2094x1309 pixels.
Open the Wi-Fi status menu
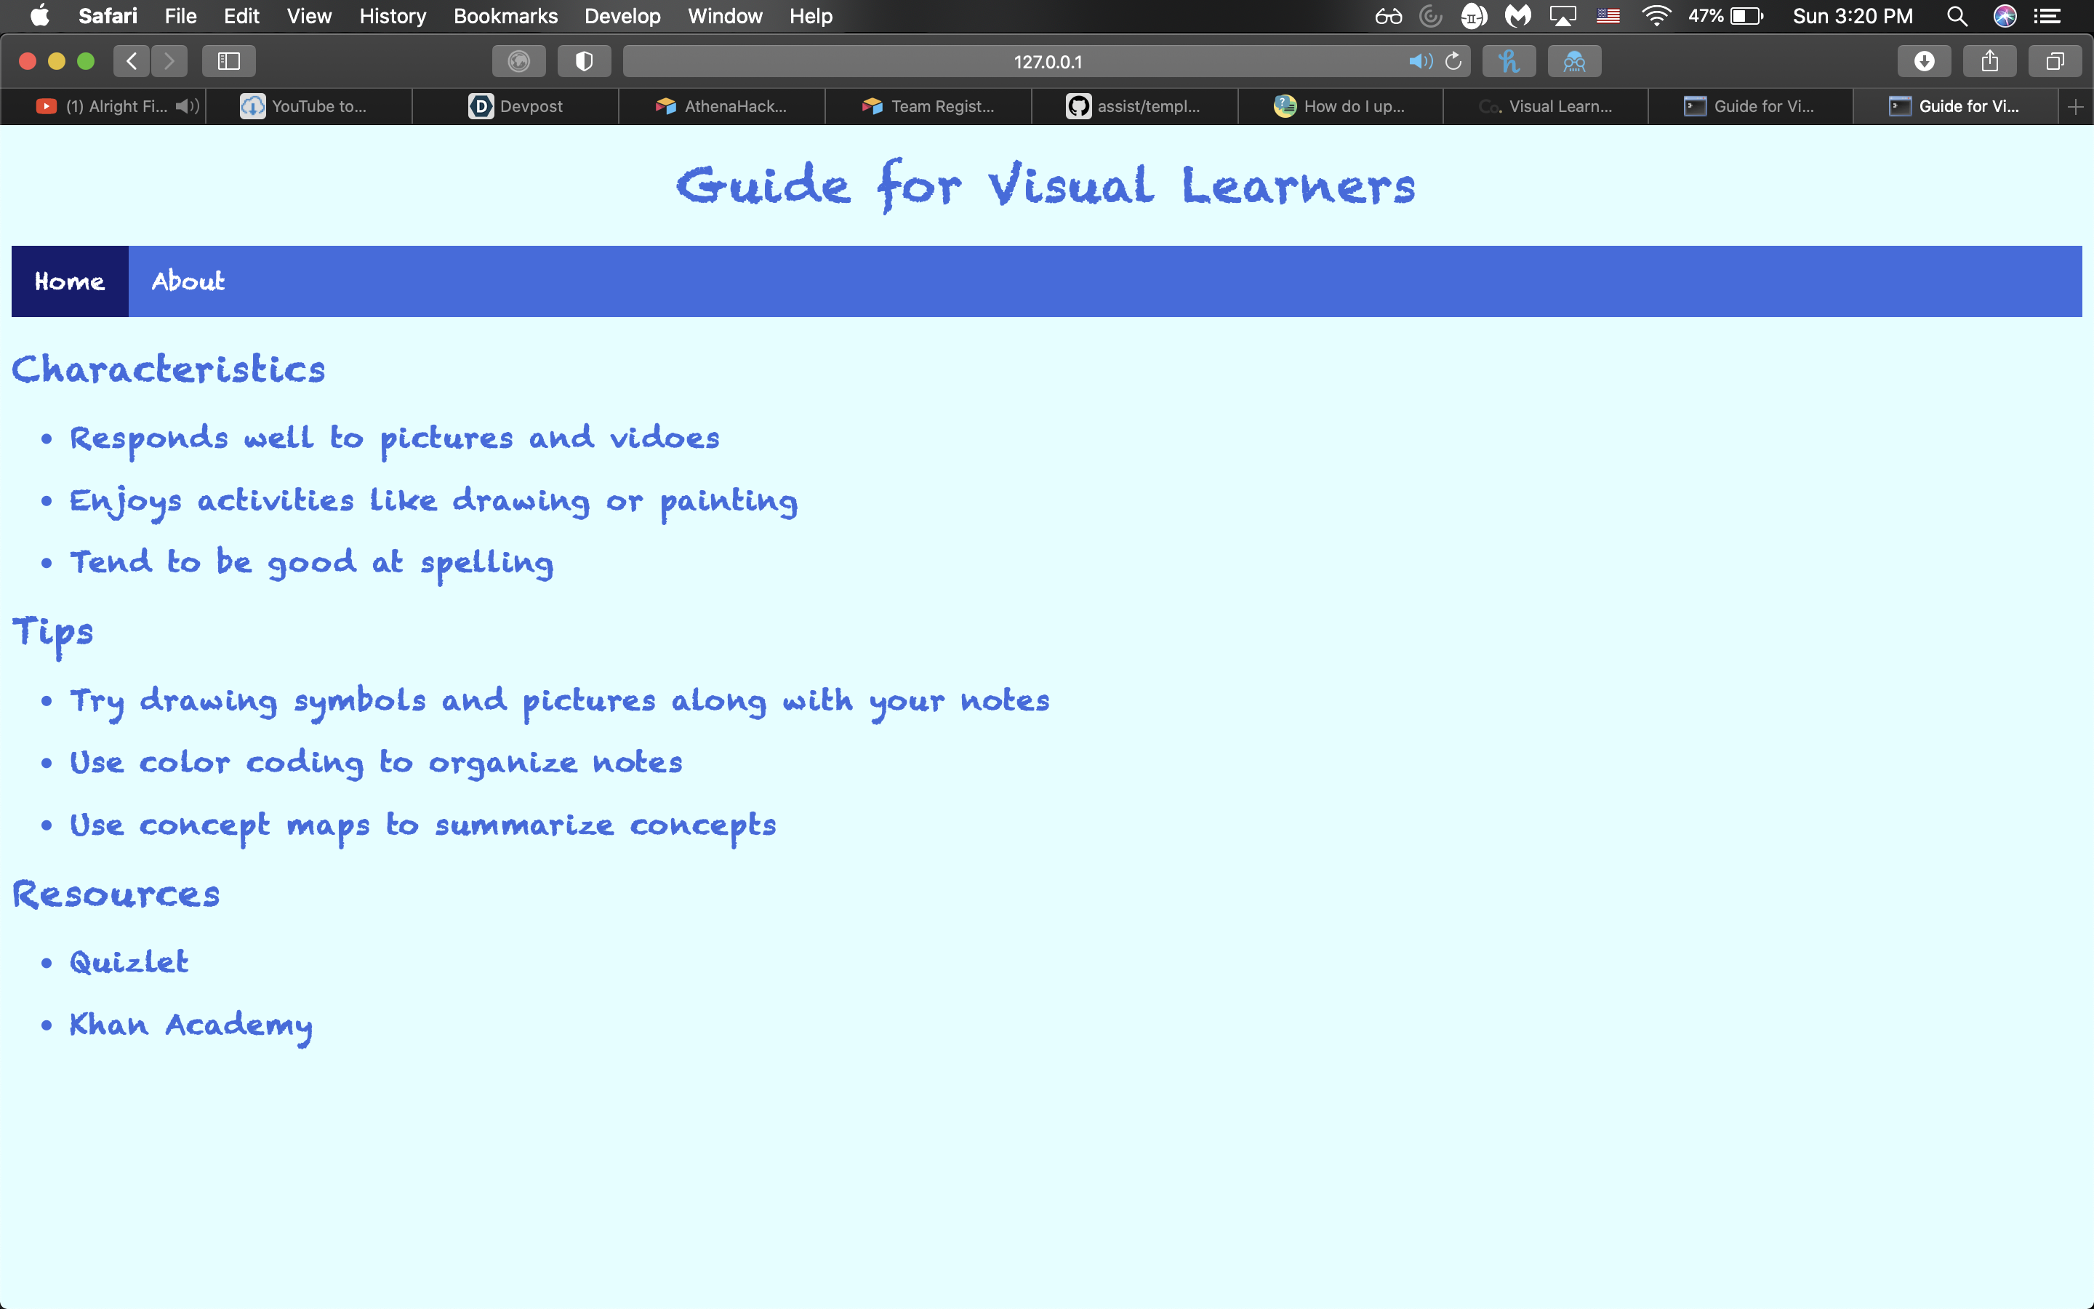click(1656, 15)
